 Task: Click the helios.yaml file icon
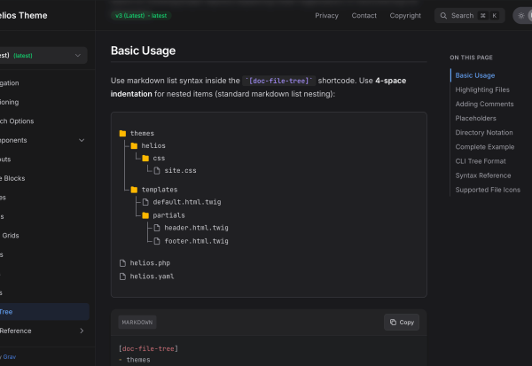tap(123, 276)
